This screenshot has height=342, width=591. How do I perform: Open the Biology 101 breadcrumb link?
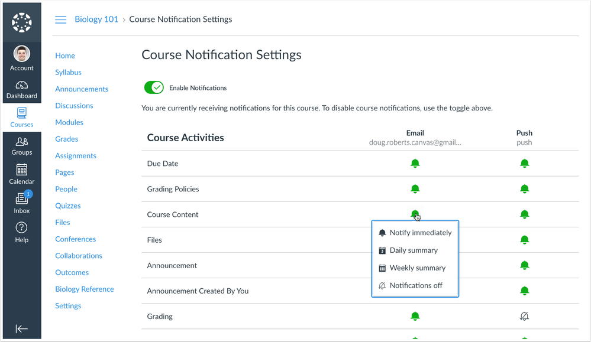tap(96, 19)
